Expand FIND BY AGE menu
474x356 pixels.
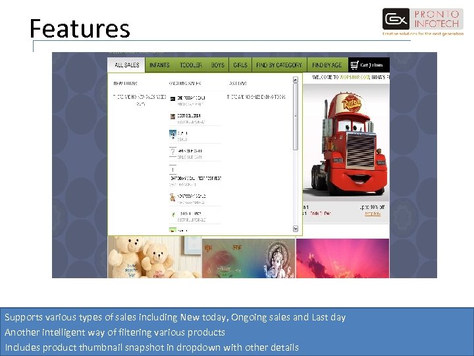[x=327, y=65]
